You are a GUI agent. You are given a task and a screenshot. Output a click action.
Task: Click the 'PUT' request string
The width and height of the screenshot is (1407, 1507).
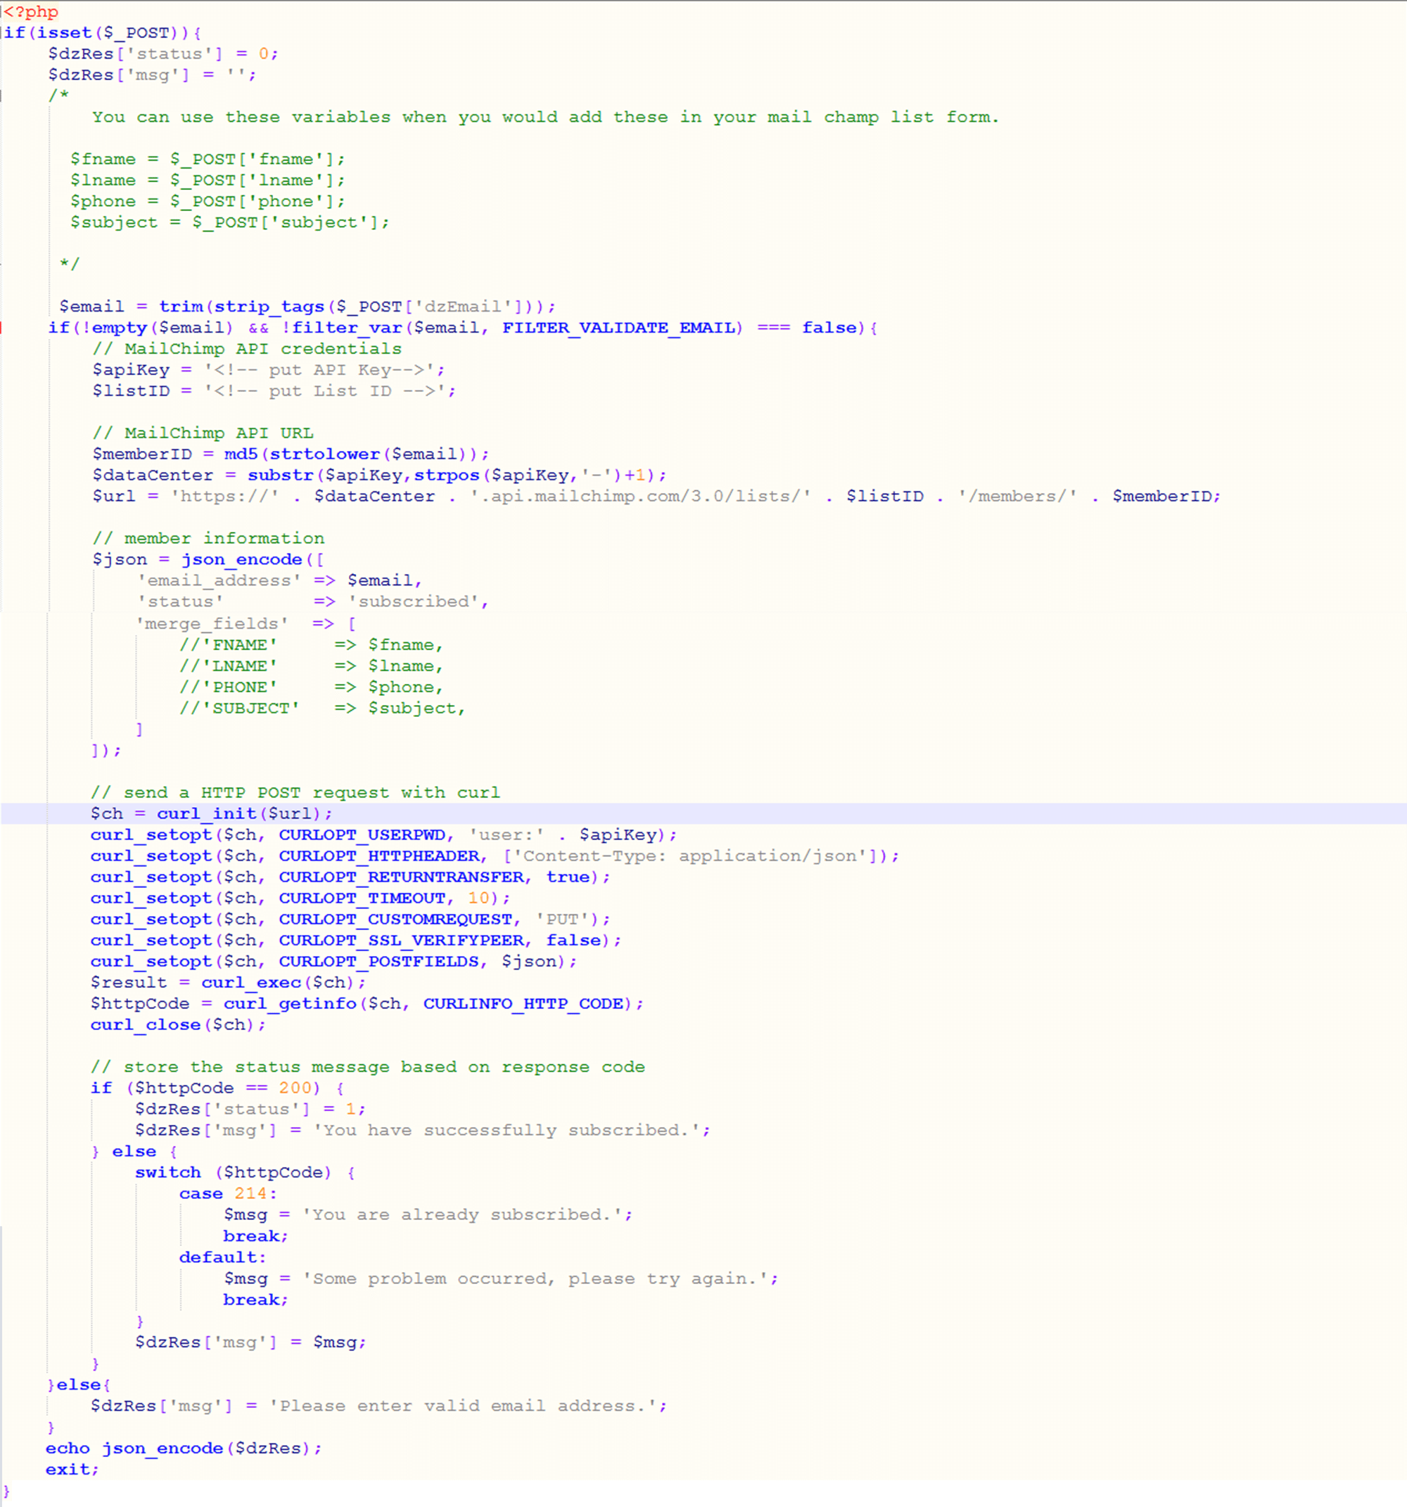point(563,920)
